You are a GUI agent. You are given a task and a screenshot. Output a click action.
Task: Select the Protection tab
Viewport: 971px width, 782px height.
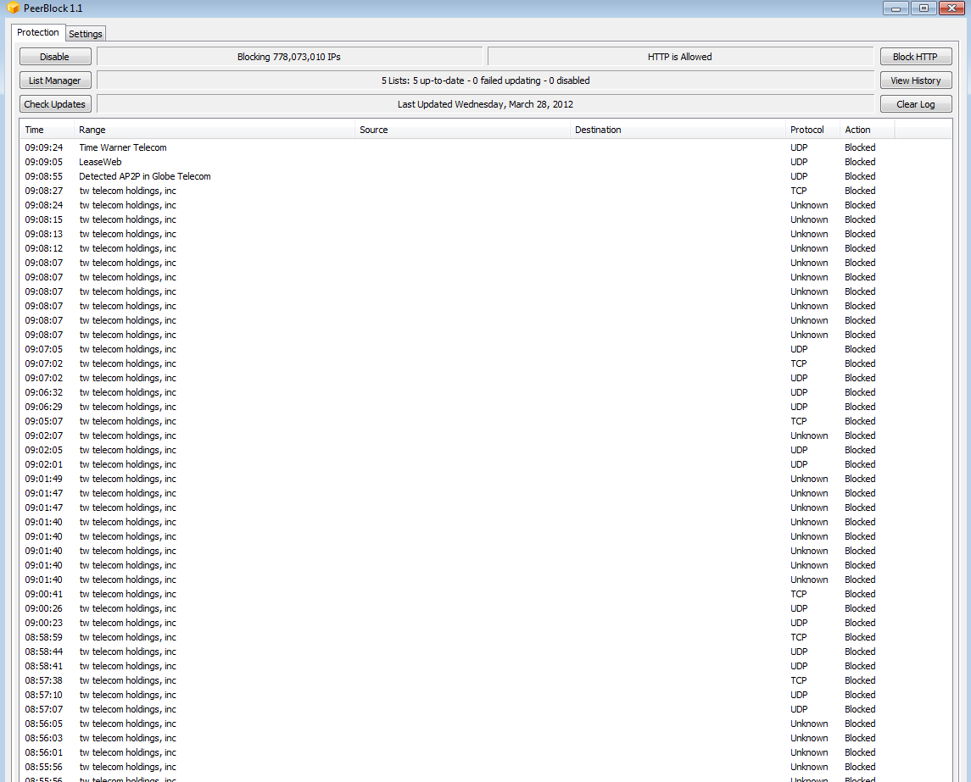[38, 32]
